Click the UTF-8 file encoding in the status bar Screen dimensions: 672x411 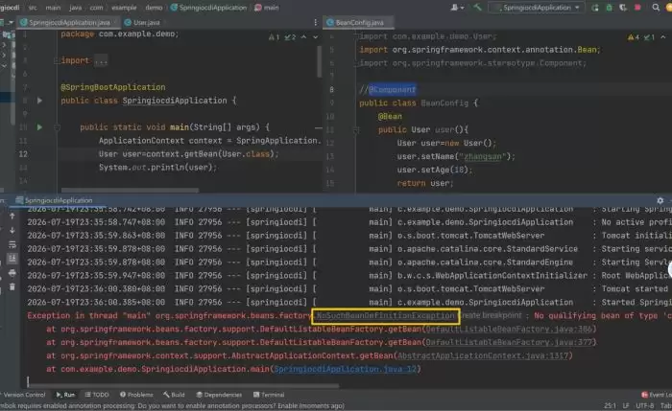(x=645, y=405)
